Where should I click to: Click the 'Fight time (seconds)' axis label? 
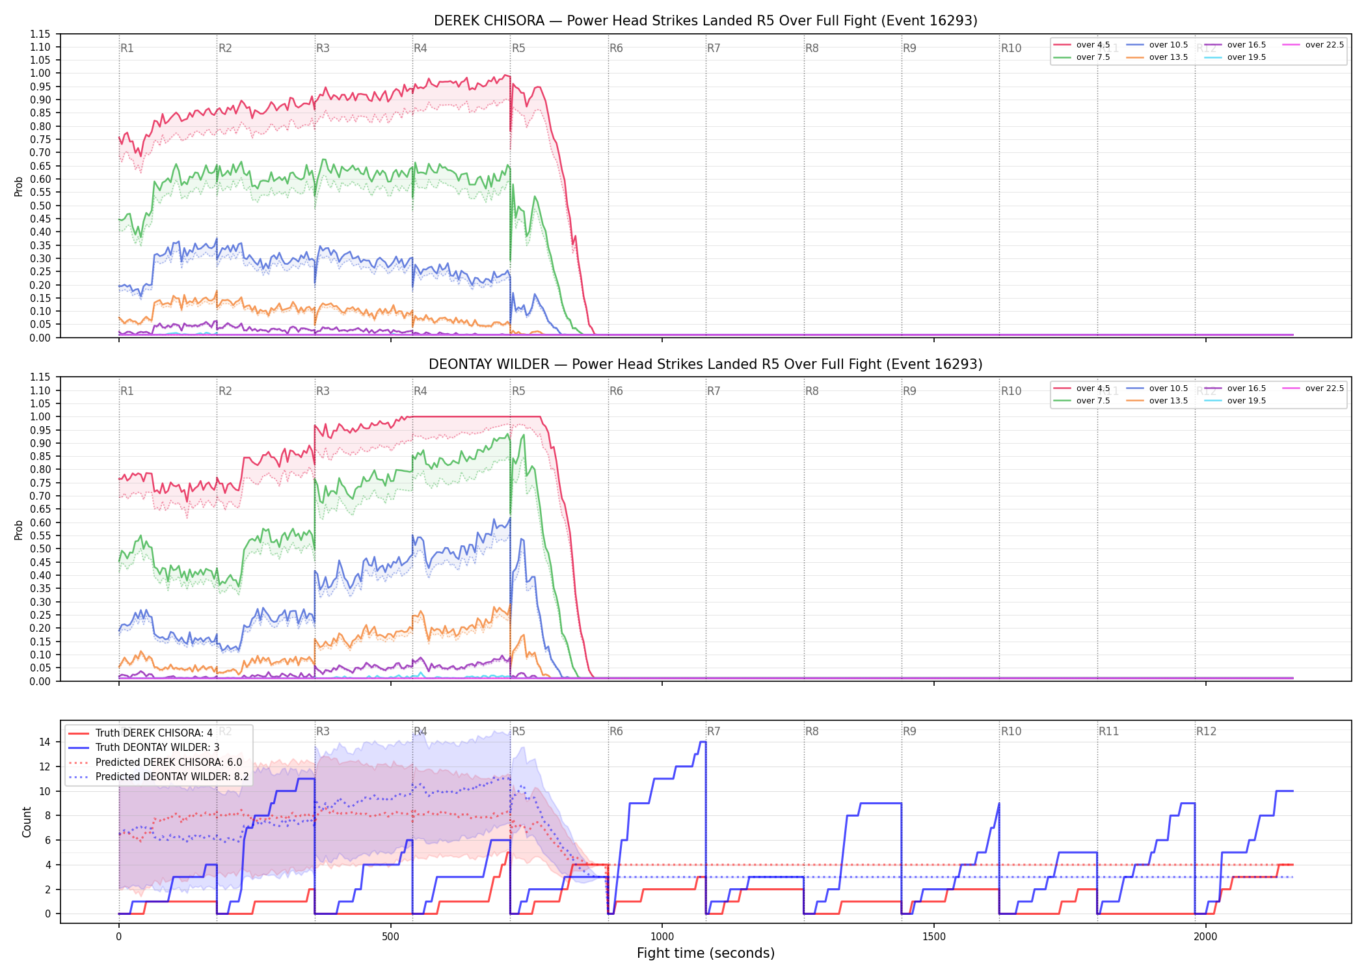[x=706, y=954]
